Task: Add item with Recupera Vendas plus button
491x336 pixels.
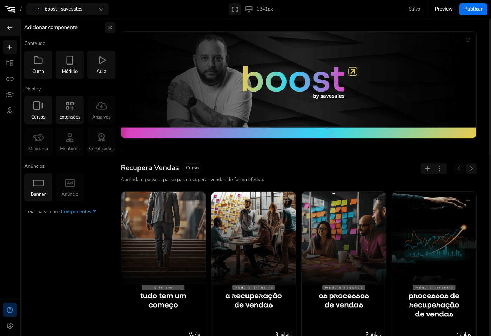Action: tap(428, 169)
